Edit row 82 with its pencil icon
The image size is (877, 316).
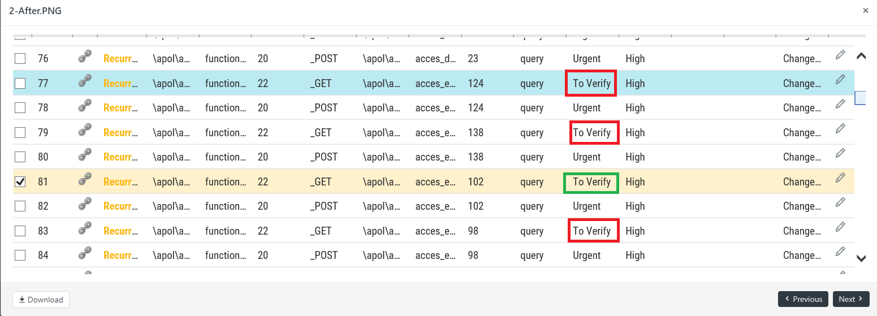840,202
